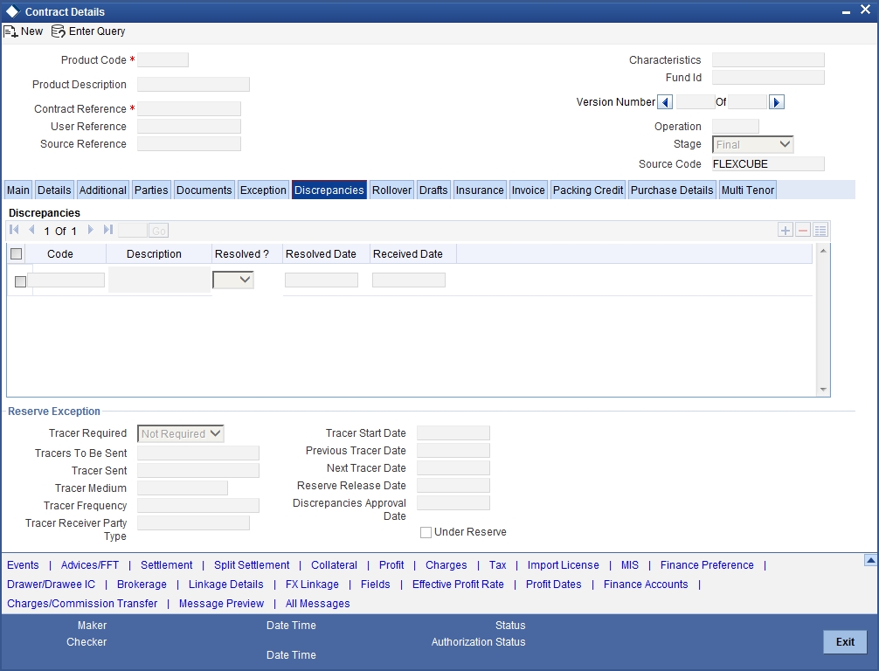The width and height of the screenshot is (879, 671).
Task: Open the Rollover tab
Action: (391, 190)
